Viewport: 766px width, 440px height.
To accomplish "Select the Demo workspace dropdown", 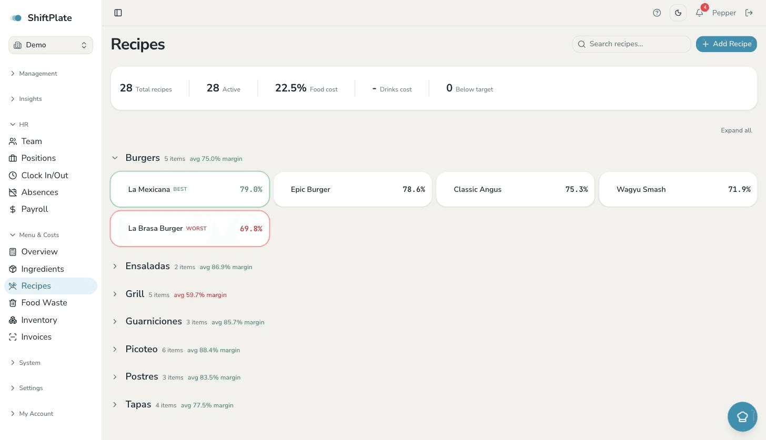I will pos(51,45).
